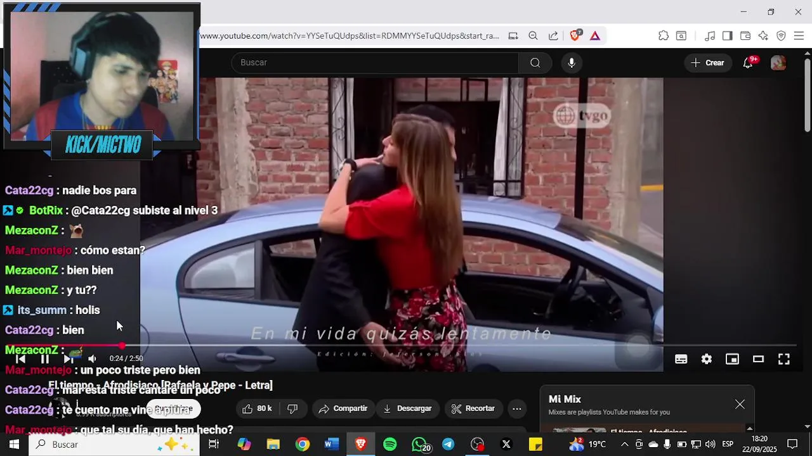Open Brave Rewards triangle icon
Viewport: 812px width, 456px height.
coord(595,36)
